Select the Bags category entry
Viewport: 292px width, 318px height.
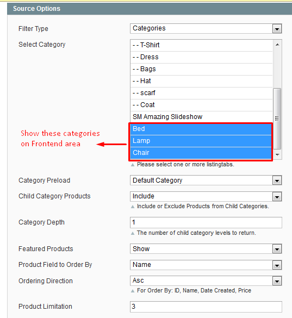201,69
